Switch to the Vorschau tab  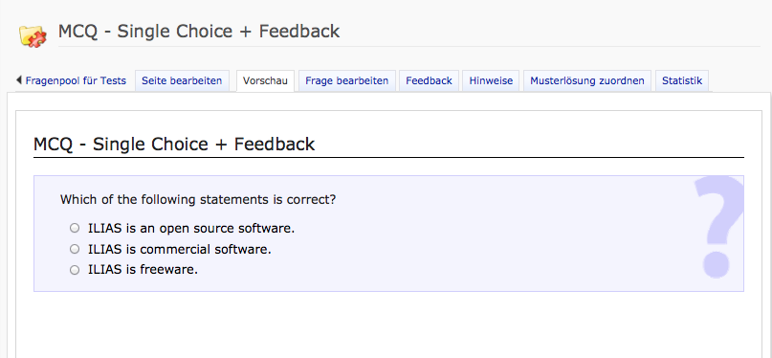265,80
